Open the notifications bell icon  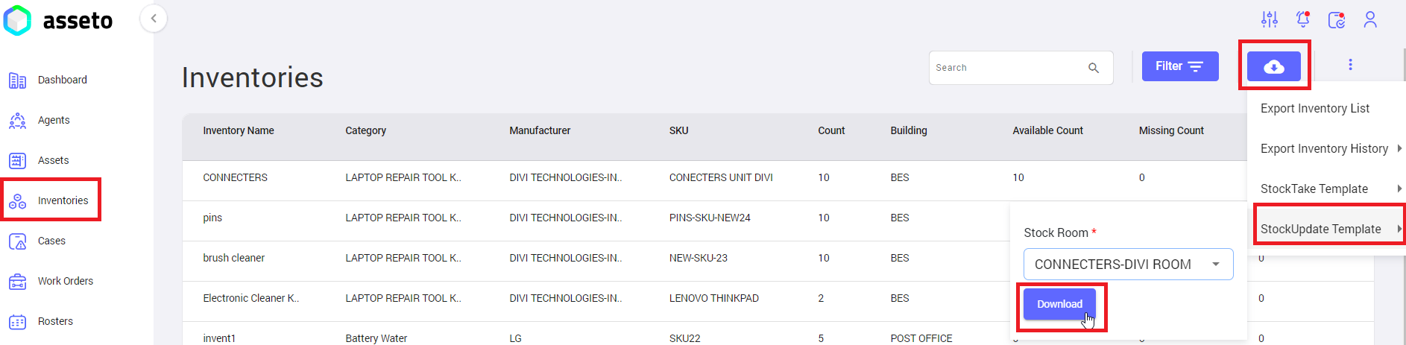tap(1302, 19)
